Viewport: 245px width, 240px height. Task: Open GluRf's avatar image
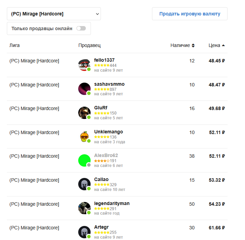84,112
